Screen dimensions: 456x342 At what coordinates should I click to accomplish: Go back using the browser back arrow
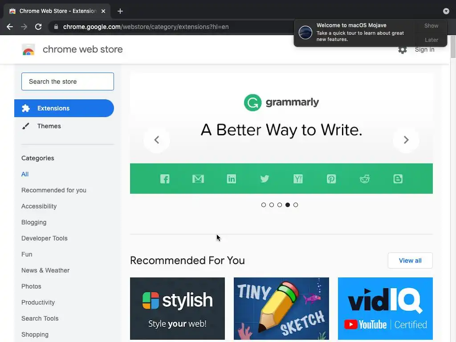coord(10,27)
